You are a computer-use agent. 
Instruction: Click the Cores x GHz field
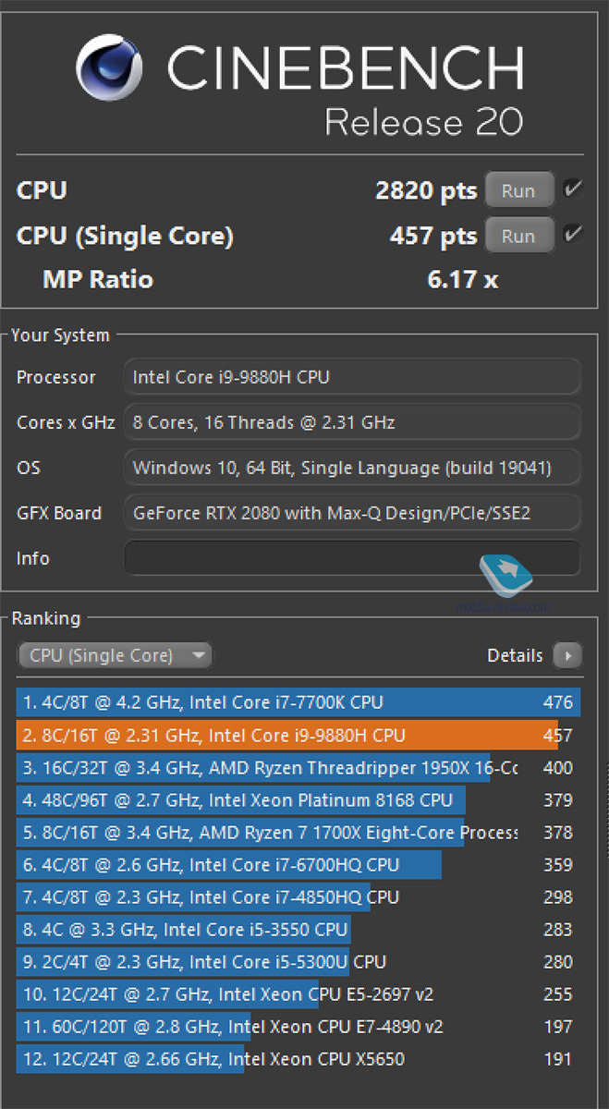click(352, 422)
